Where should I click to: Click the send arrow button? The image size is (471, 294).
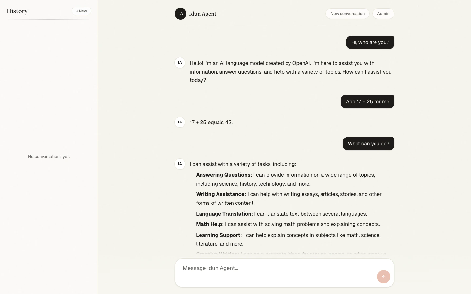(x=383, y=277)
